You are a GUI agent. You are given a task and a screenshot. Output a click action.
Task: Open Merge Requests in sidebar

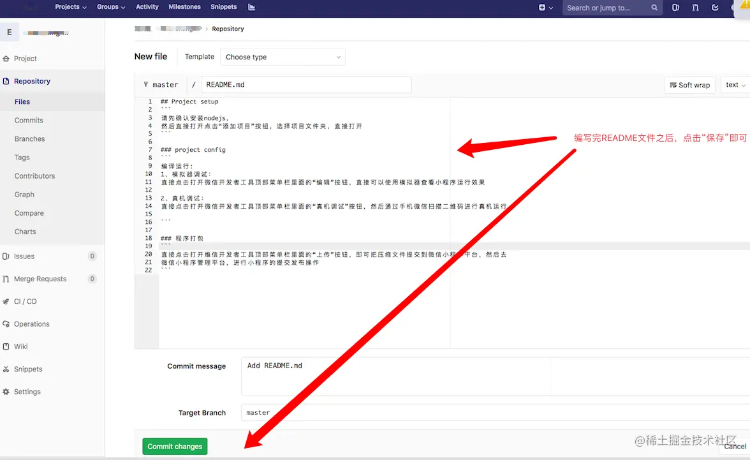point(40,279)
